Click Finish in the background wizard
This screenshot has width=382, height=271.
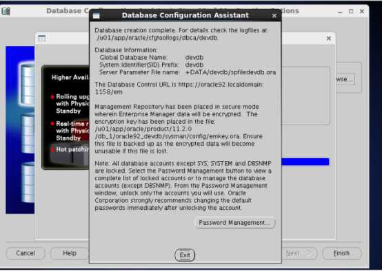click(x=341, y=253)
